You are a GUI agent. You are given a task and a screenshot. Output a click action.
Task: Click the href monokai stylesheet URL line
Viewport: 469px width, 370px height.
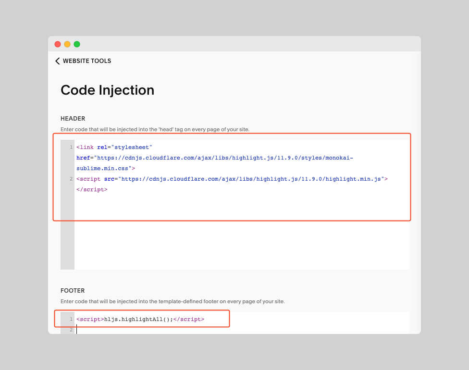(x=215, y=158)
